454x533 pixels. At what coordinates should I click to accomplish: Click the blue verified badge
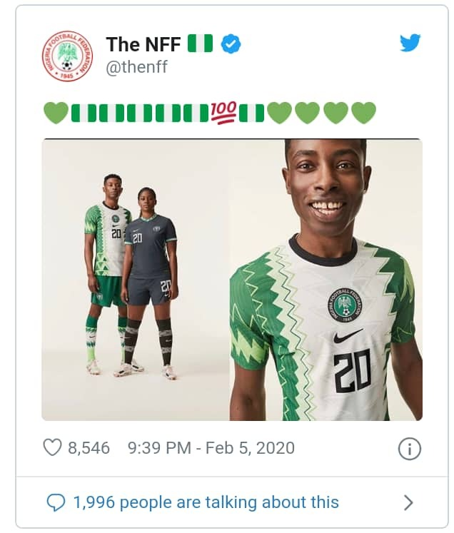[x=230, y=44]
